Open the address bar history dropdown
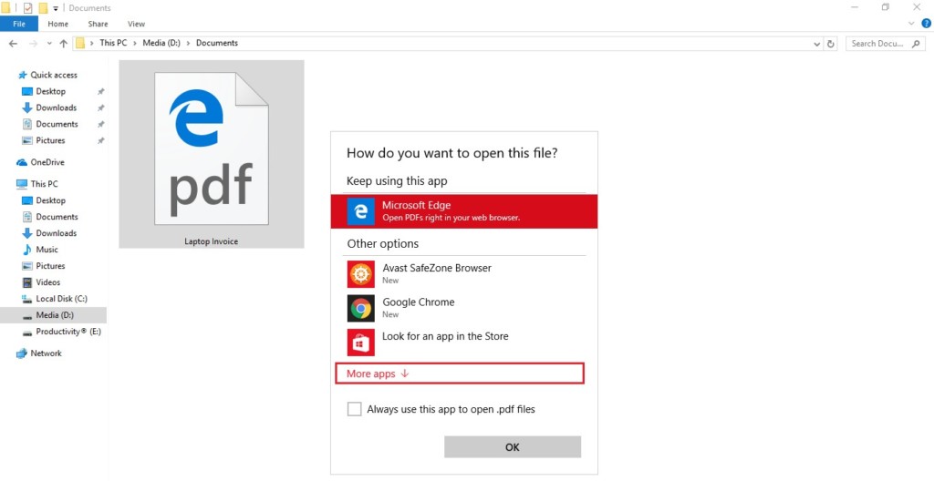This screenshot has width=934, height=481. pos(816,44)
